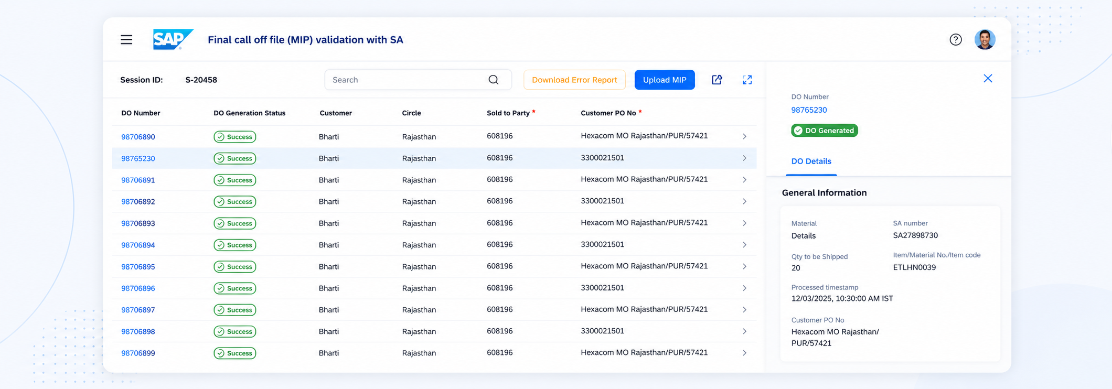Open the help question mark icon
Viewport: 1112px width, 389px height.
coord(956,40)
